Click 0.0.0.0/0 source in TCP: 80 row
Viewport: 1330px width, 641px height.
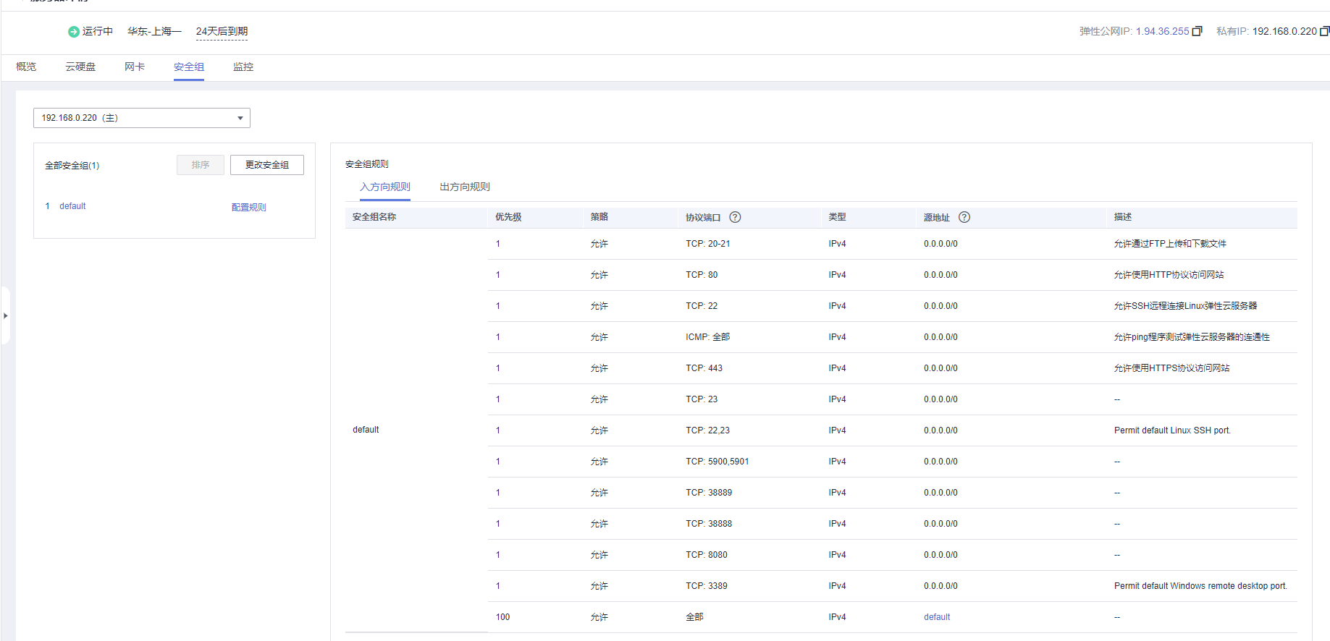coord(940,275)
